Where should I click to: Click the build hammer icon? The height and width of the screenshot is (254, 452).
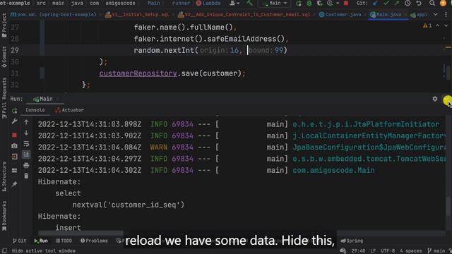click(249, 3)
